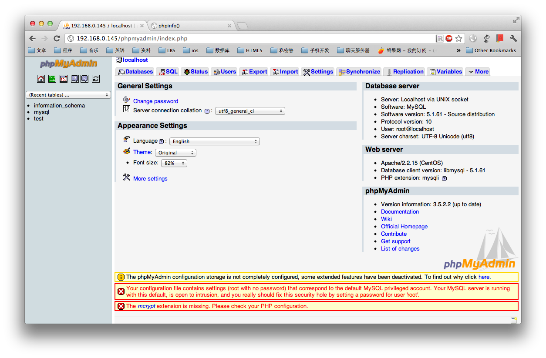Viewport: 546px width, 358px height.
Task: Open the test database in sidebar
Action: click(39, 119)
